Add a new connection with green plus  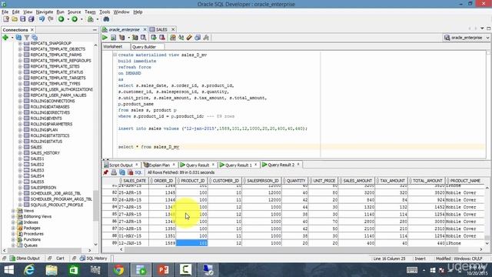5,38
